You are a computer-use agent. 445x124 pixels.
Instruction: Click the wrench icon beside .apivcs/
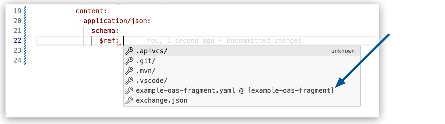[x=129, y=51]
